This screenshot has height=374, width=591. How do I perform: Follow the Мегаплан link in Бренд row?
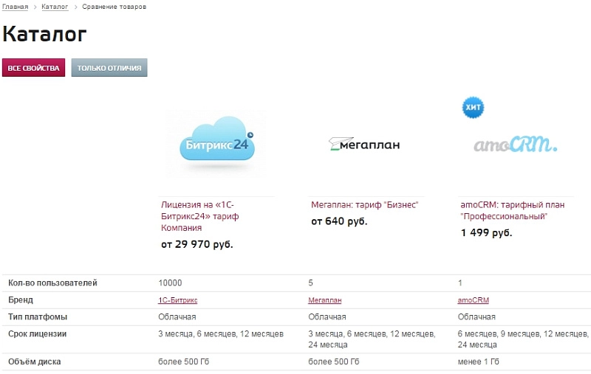coord(324,300)
